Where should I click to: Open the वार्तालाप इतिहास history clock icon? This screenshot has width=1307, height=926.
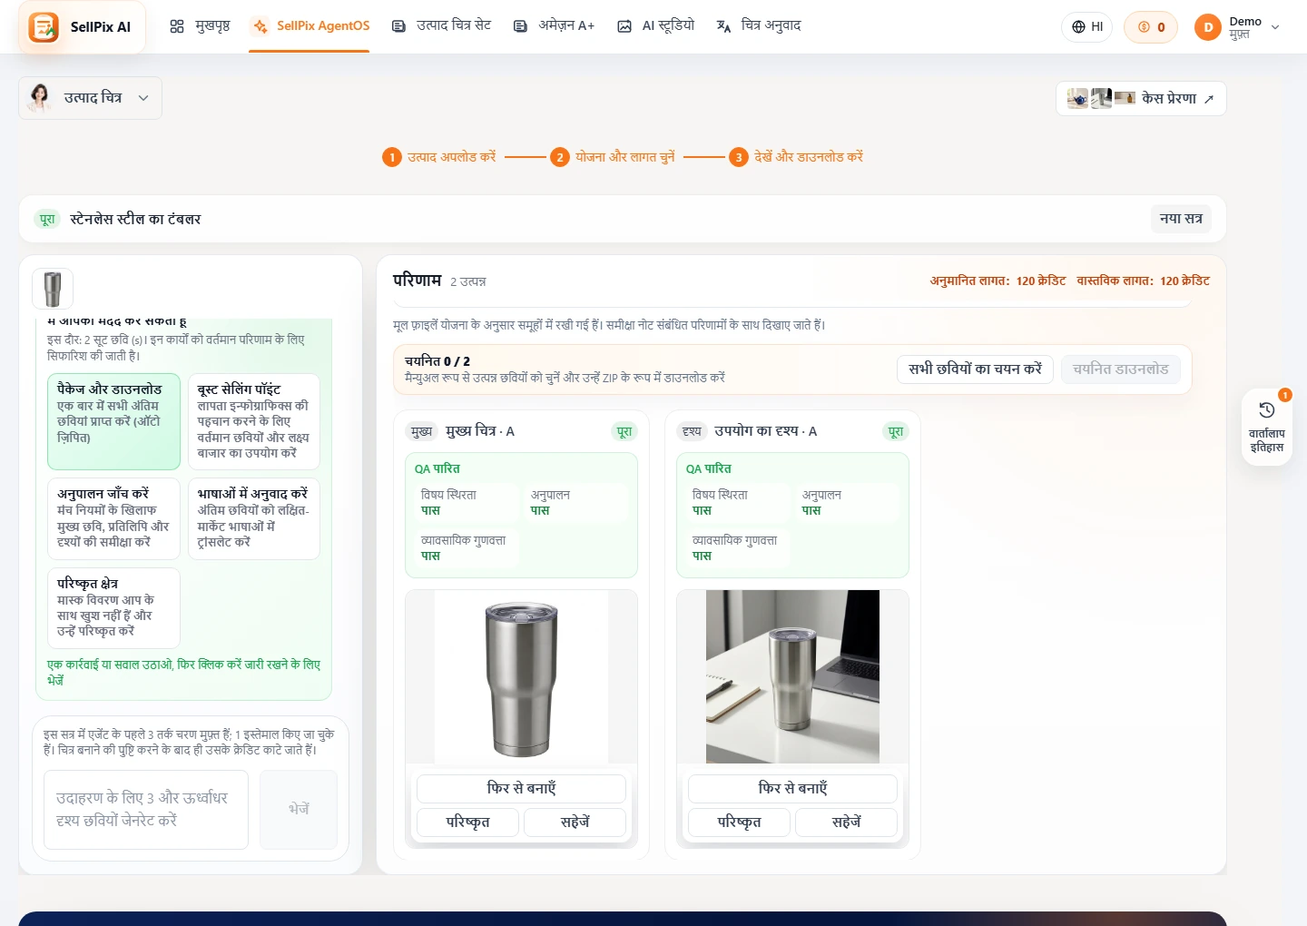1267,410
